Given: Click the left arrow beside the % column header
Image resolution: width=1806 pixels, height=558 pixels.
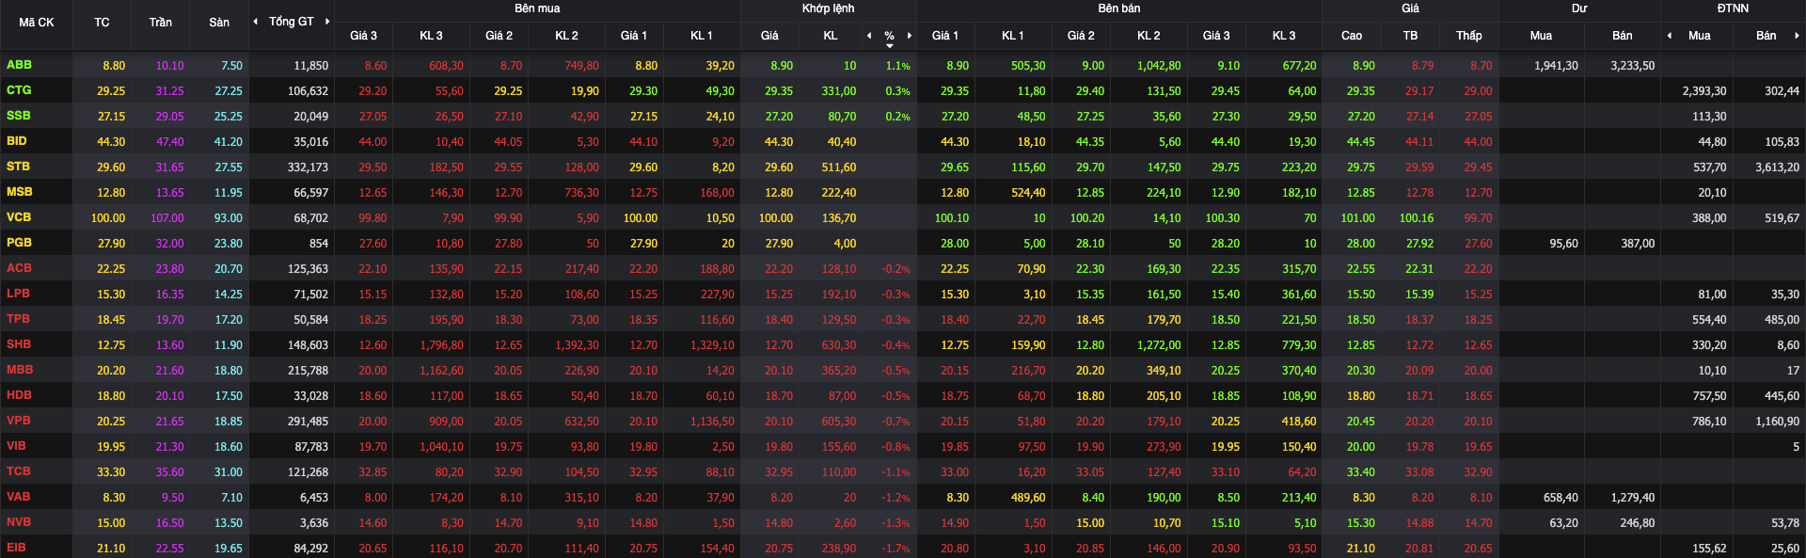Looking at the screenshot, I should [x=869, y=36].
